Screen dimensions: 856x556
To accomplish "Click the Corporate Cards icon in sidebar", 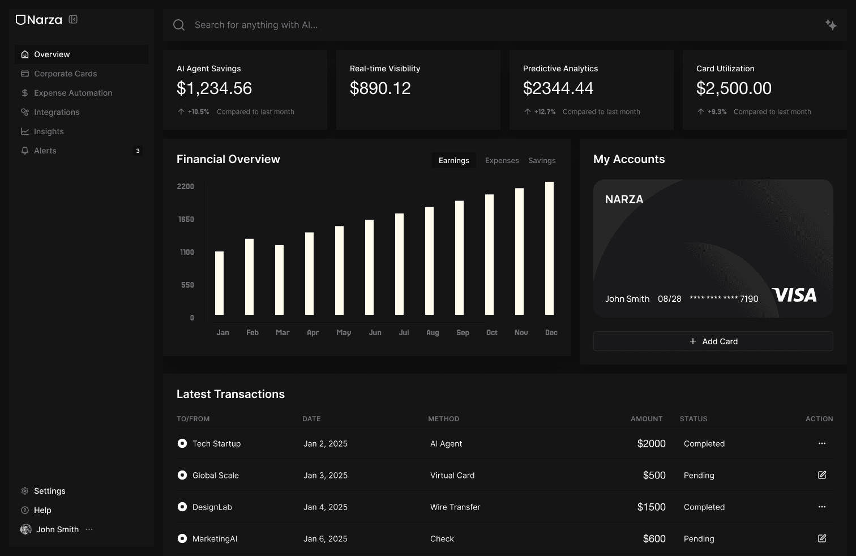I will click(x=25, y=74).
